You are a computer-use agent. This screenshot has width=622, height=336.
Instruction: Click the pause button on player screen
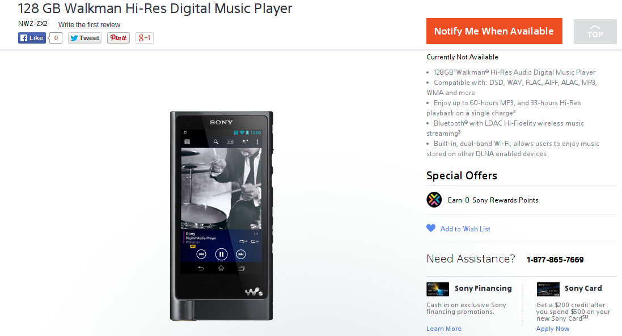tap(221, 254)
